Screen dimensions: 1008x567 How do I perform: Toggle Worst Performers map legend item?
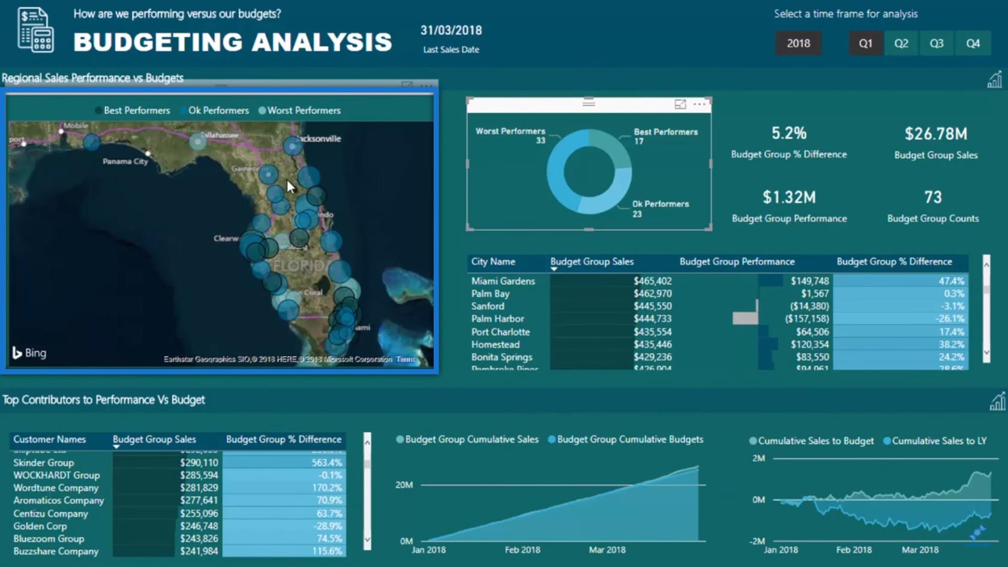[299, 110]
